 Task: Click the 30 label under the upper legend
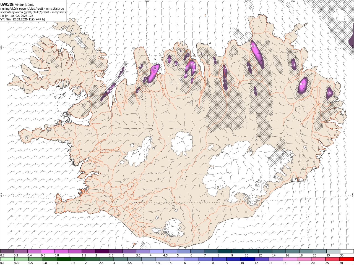(342, 255)
